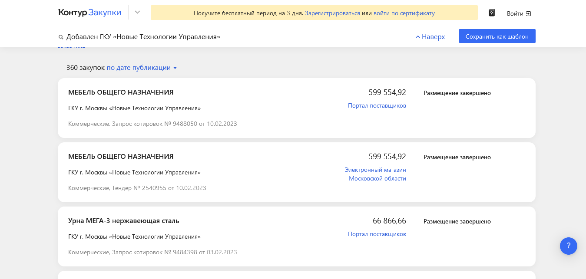Viewport: 586px width, 279px height.
Task: Open the по дате публикации sort dropdown
Action: pos(142,68)
